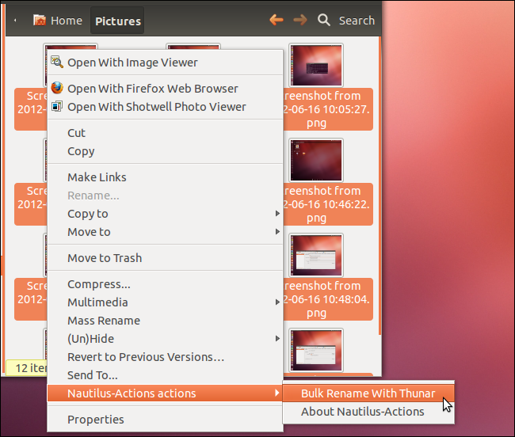Click file name ending 10:05:27.png
The height and width of the screenshot is (437, 515).
[x=328, y=109]
